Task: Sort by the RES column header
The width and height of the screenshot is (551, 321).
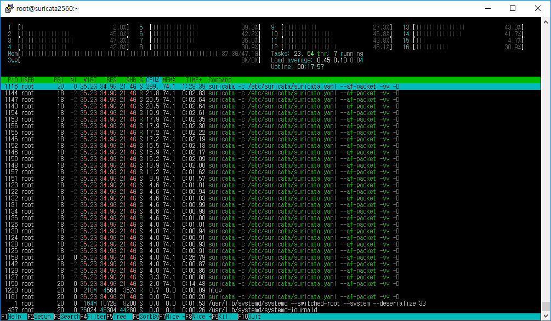Action: point(111,80)
